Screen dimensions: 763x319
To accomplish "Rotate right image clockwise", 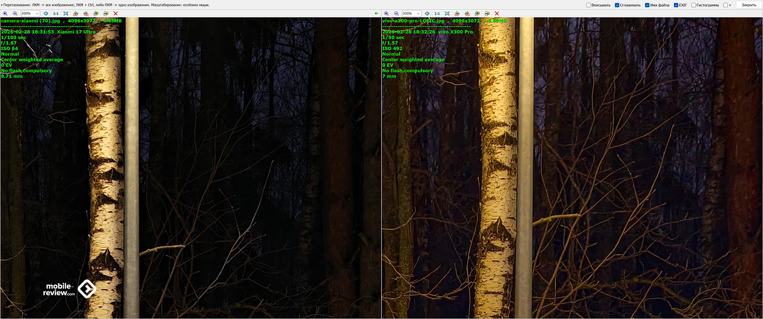I will (x=467, y=13).
